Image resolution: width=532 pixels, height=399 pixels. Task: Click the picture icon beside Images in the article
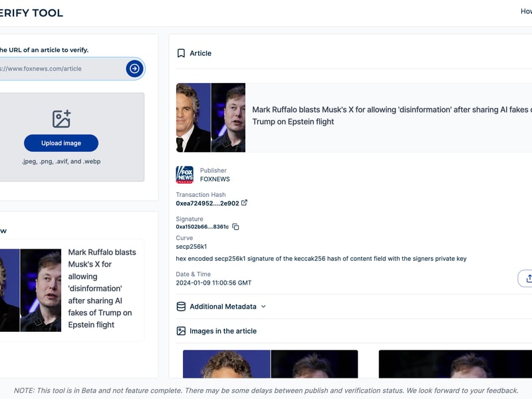[181, 331]
